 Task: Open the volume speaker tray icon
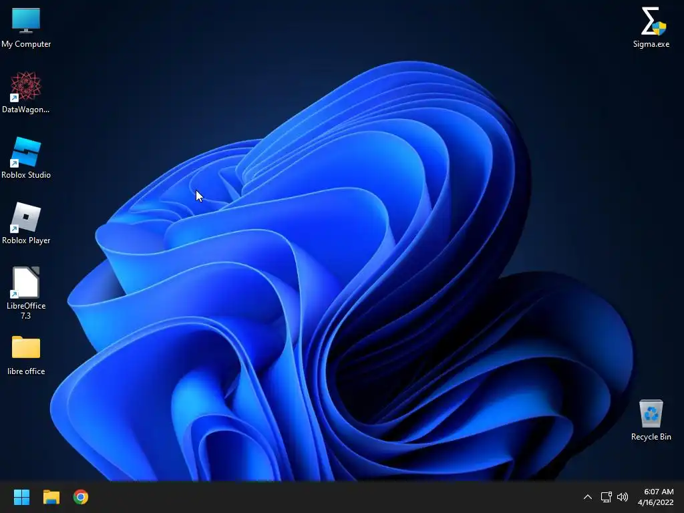coord(623,497)
